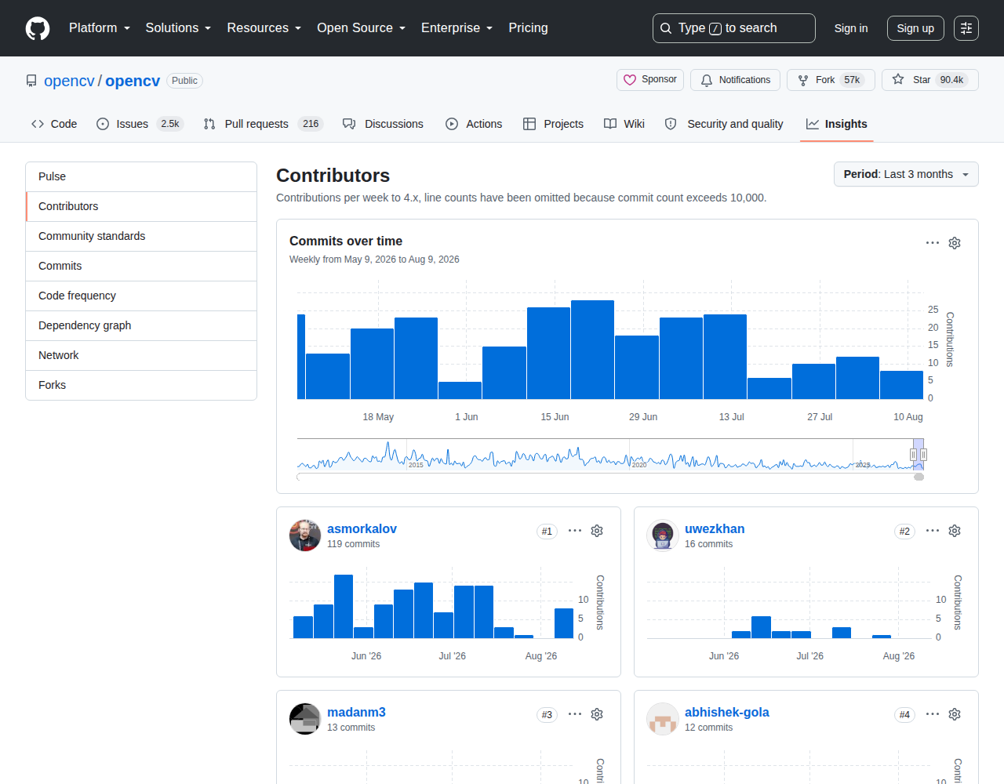Open more options on madanm3's card
The image size is (1004, 784).
coord(575,714)
